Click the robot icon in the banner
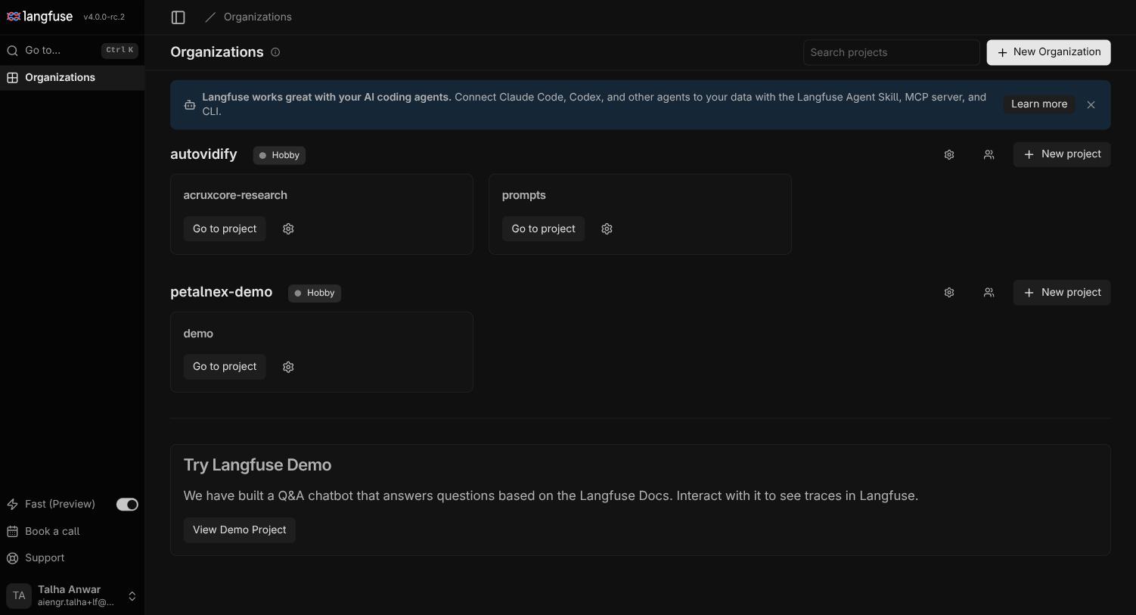The height and width of the screenshot is (615, 1136). click(189, 104)
